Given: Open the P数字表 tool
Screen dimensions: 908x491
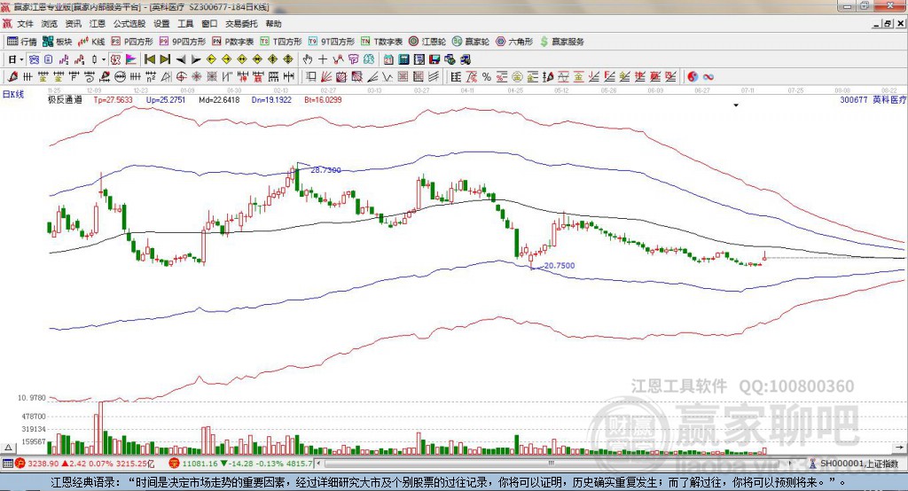Looking at the screenshot, I should (233, 42).
